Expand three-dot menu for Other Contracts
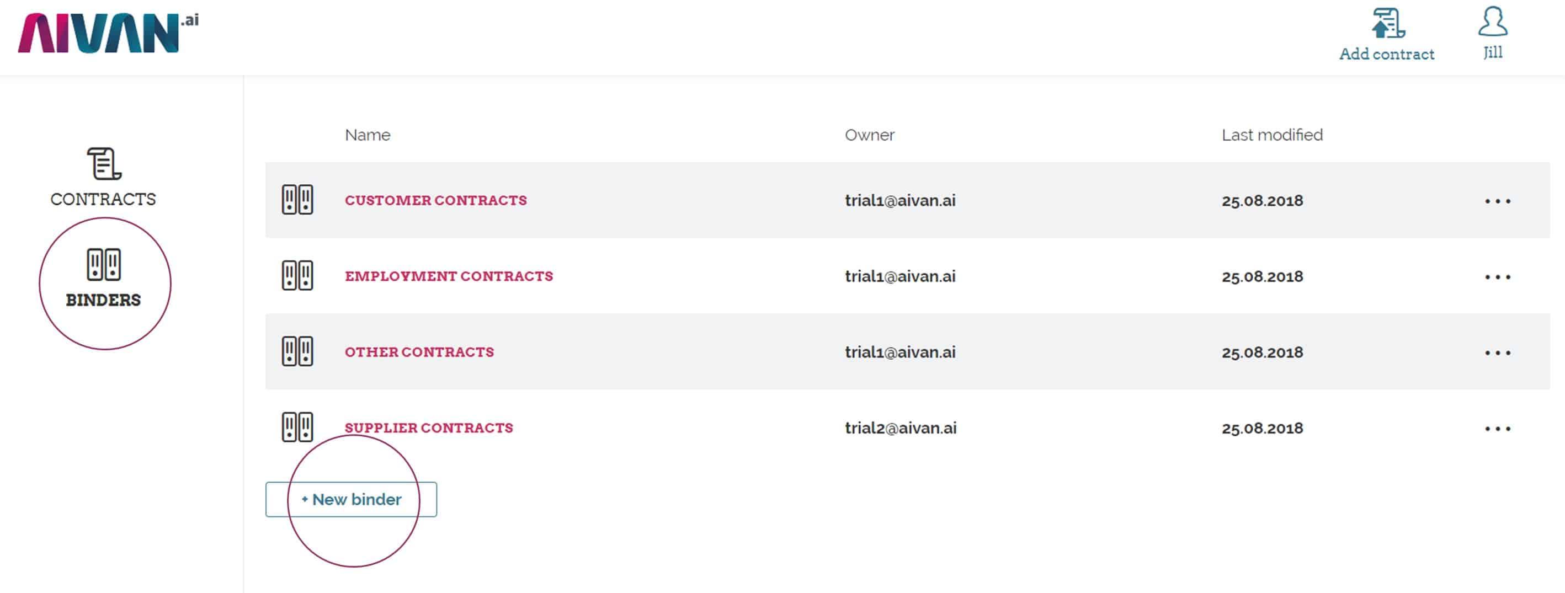The height and width of the screenshot is (593, 1565). coord(1498,353)
